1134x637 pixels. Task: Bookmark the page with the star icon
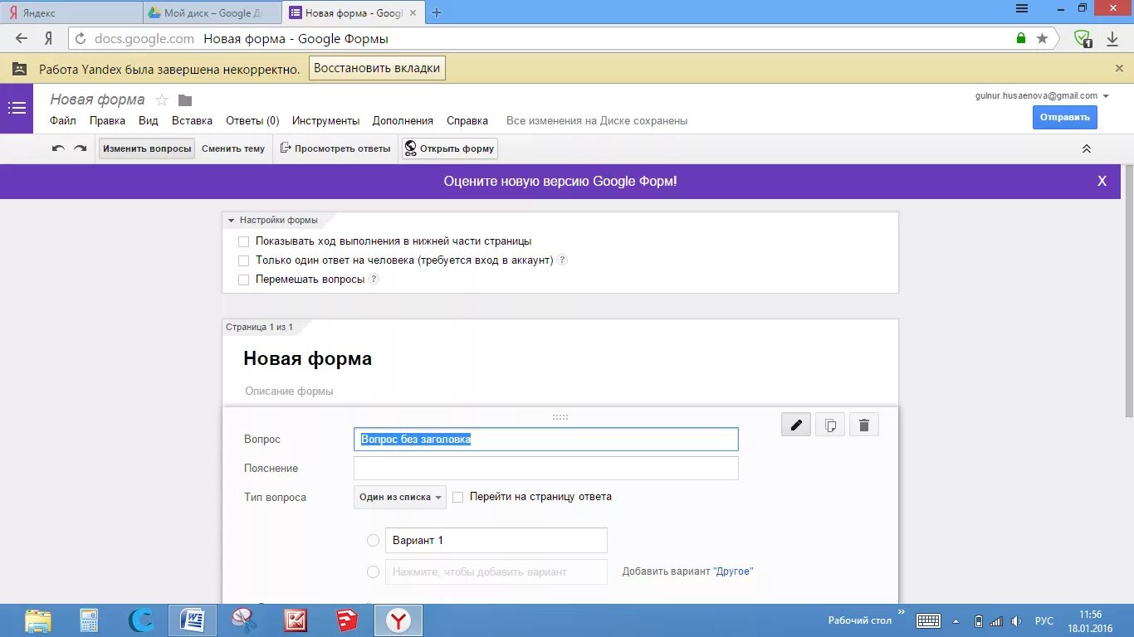click(x=1043, y=38)
